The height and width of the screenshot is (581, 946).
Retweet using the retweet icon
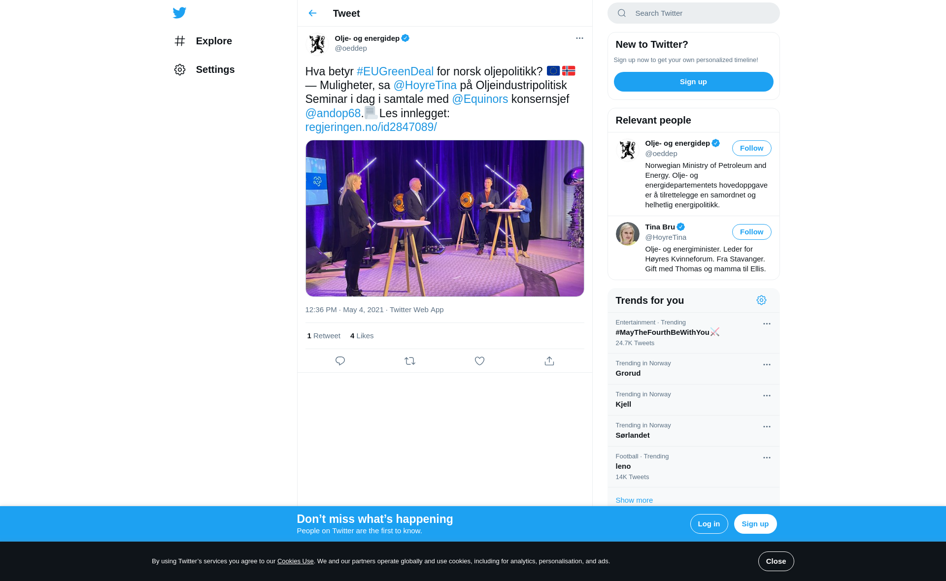pyautogui.click(x=410, y=361)
